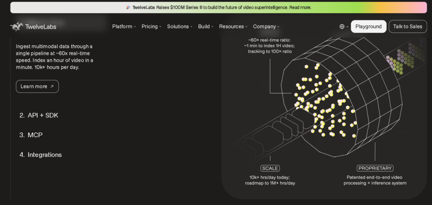Click the SCALE label in diagram

270,168
